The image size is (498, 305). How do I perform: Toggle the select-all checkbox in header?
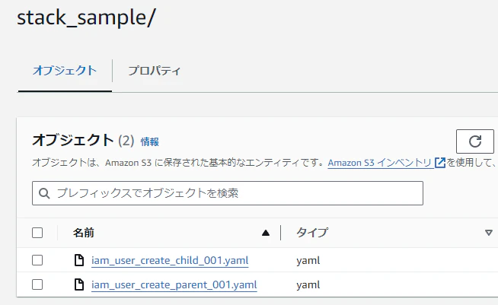37,233
